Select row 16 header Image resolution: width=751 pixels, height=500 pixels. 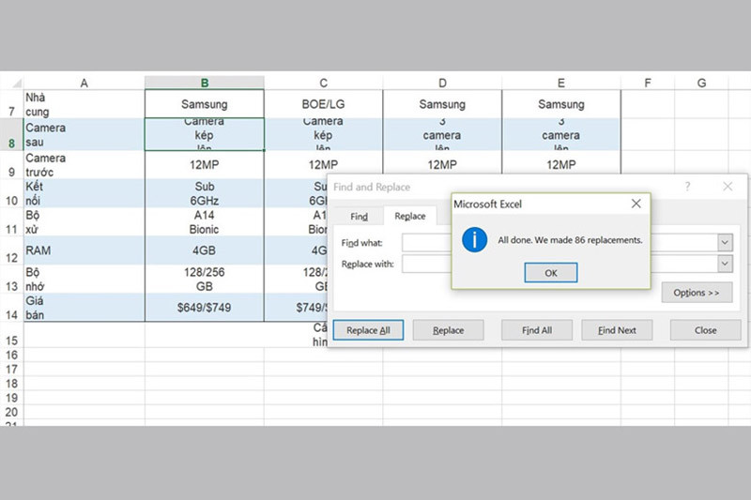[11, 355]
